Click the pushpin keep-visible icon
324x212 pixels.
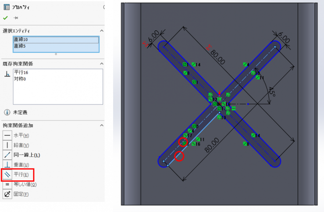(16, 18)
